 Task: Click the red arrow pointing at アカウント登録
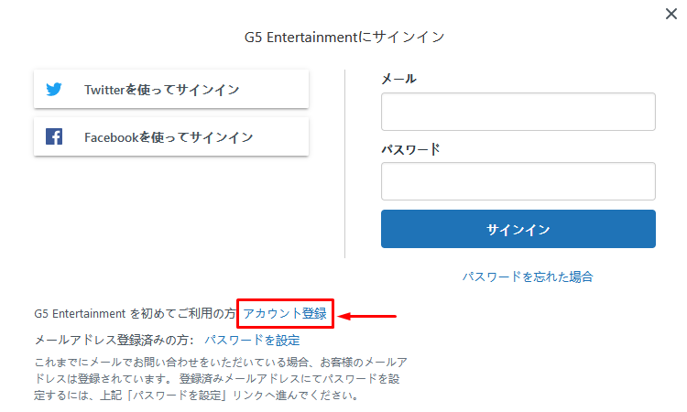tap(367, 316)
